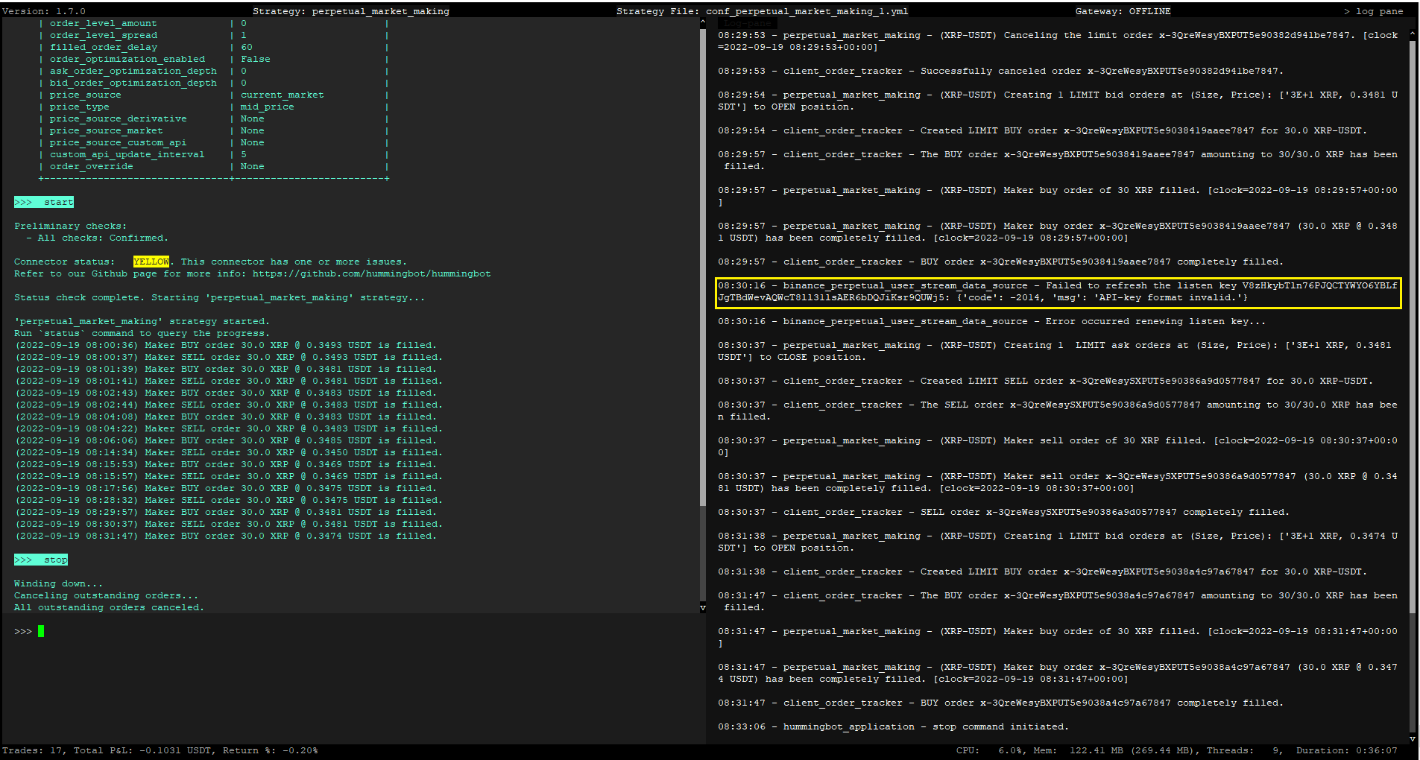Click the down scroll arrow on the log pane
1420x760 pixels.
1413,739
